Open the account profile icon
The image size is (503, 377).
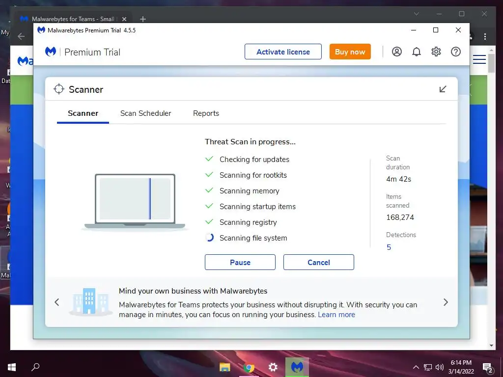pos(397,52)
